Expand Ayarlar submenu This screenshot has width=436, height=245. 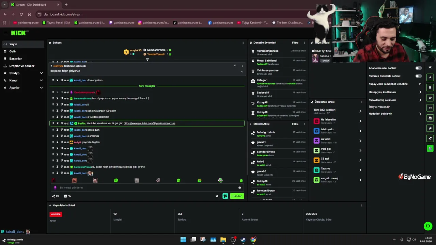tap(22, 88)
